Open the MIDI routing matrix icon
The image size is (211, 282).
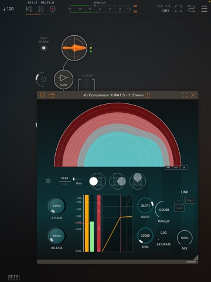click(x=191, y=9)
